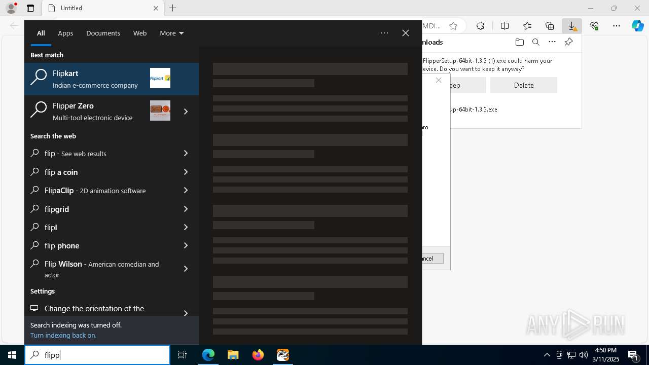Click the network tray icon
Image resolution: width=649 pixels, height=365 pixels.
[x=571, y=355]
